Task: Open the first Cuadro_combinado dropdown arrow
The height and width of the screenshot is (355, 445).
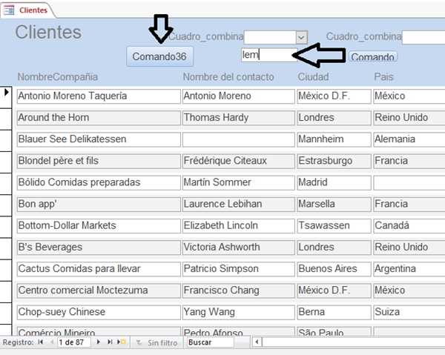Action: point(301,37)
